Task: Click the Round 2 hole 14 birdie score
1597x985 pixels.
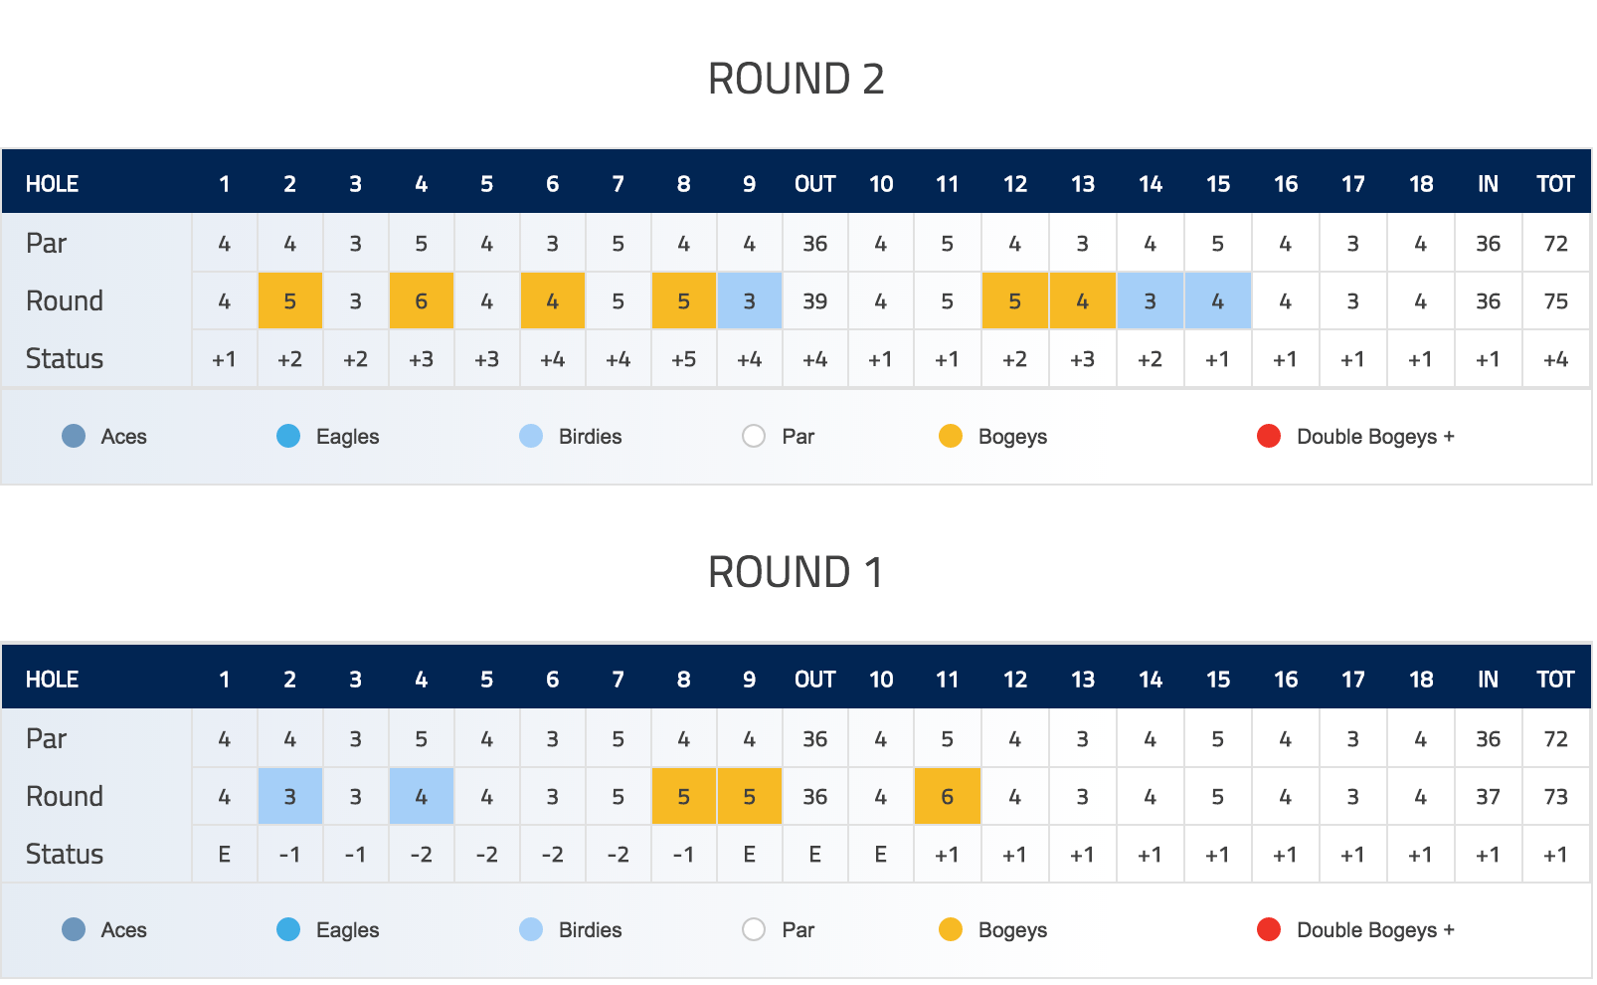Action: pos(1151,300)
